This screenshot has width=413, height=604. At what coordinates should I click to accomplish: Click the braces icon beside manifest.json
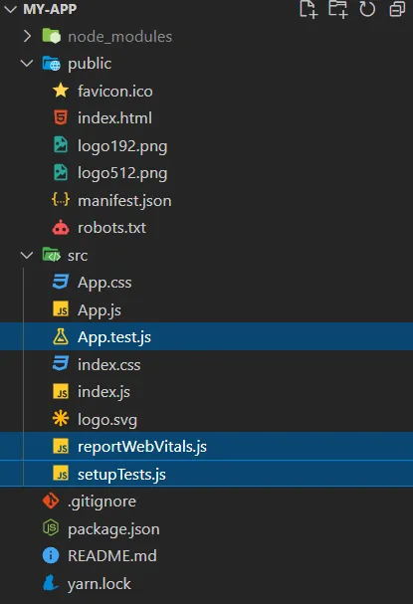61,200
